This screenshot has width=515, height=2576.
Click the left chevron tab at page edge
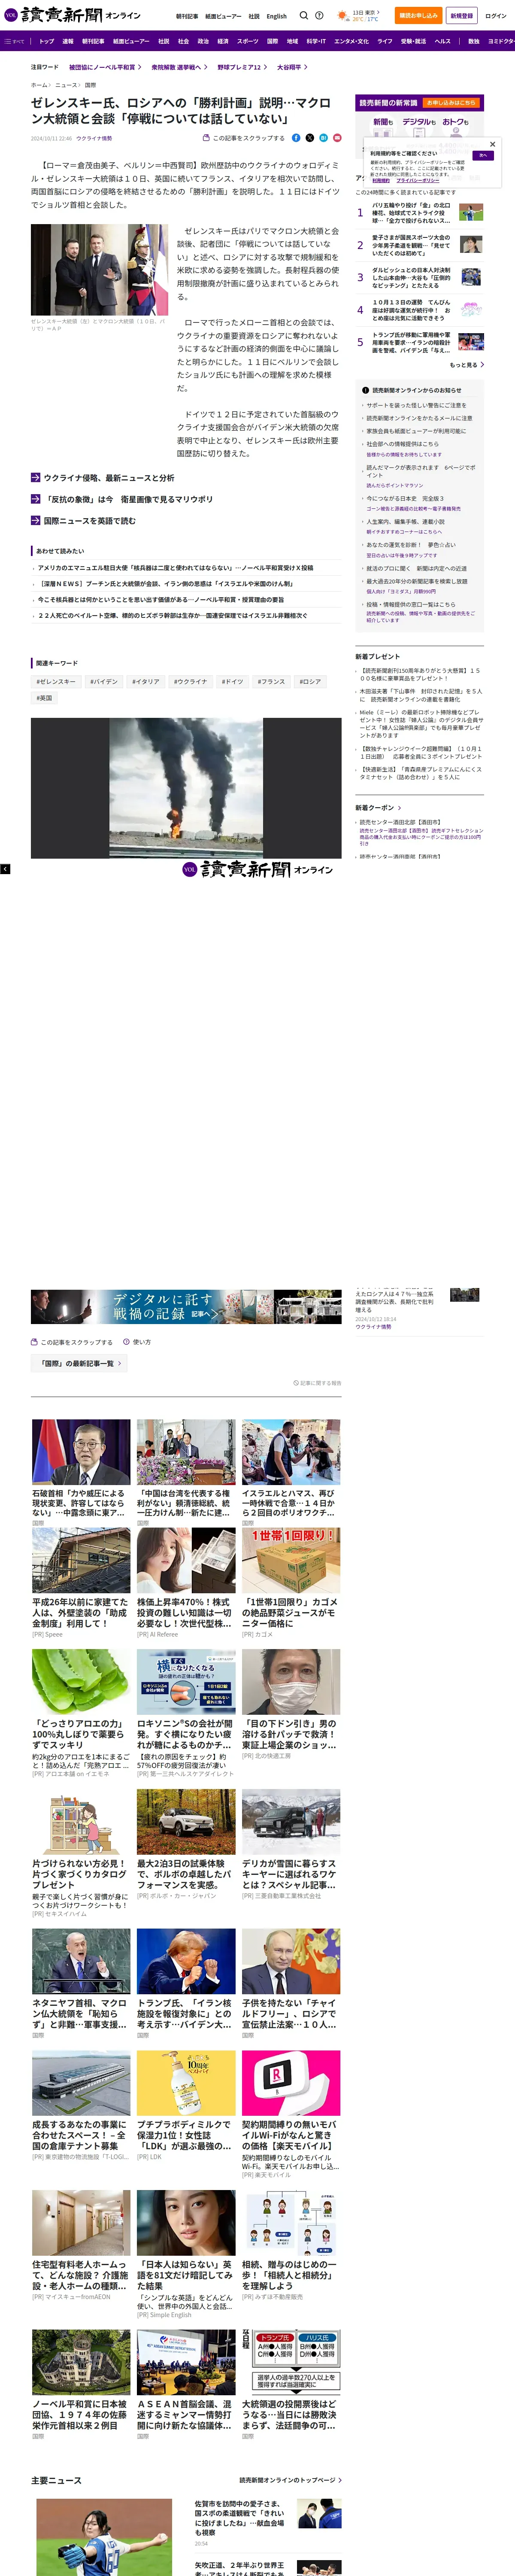click(x=5, y=869)
